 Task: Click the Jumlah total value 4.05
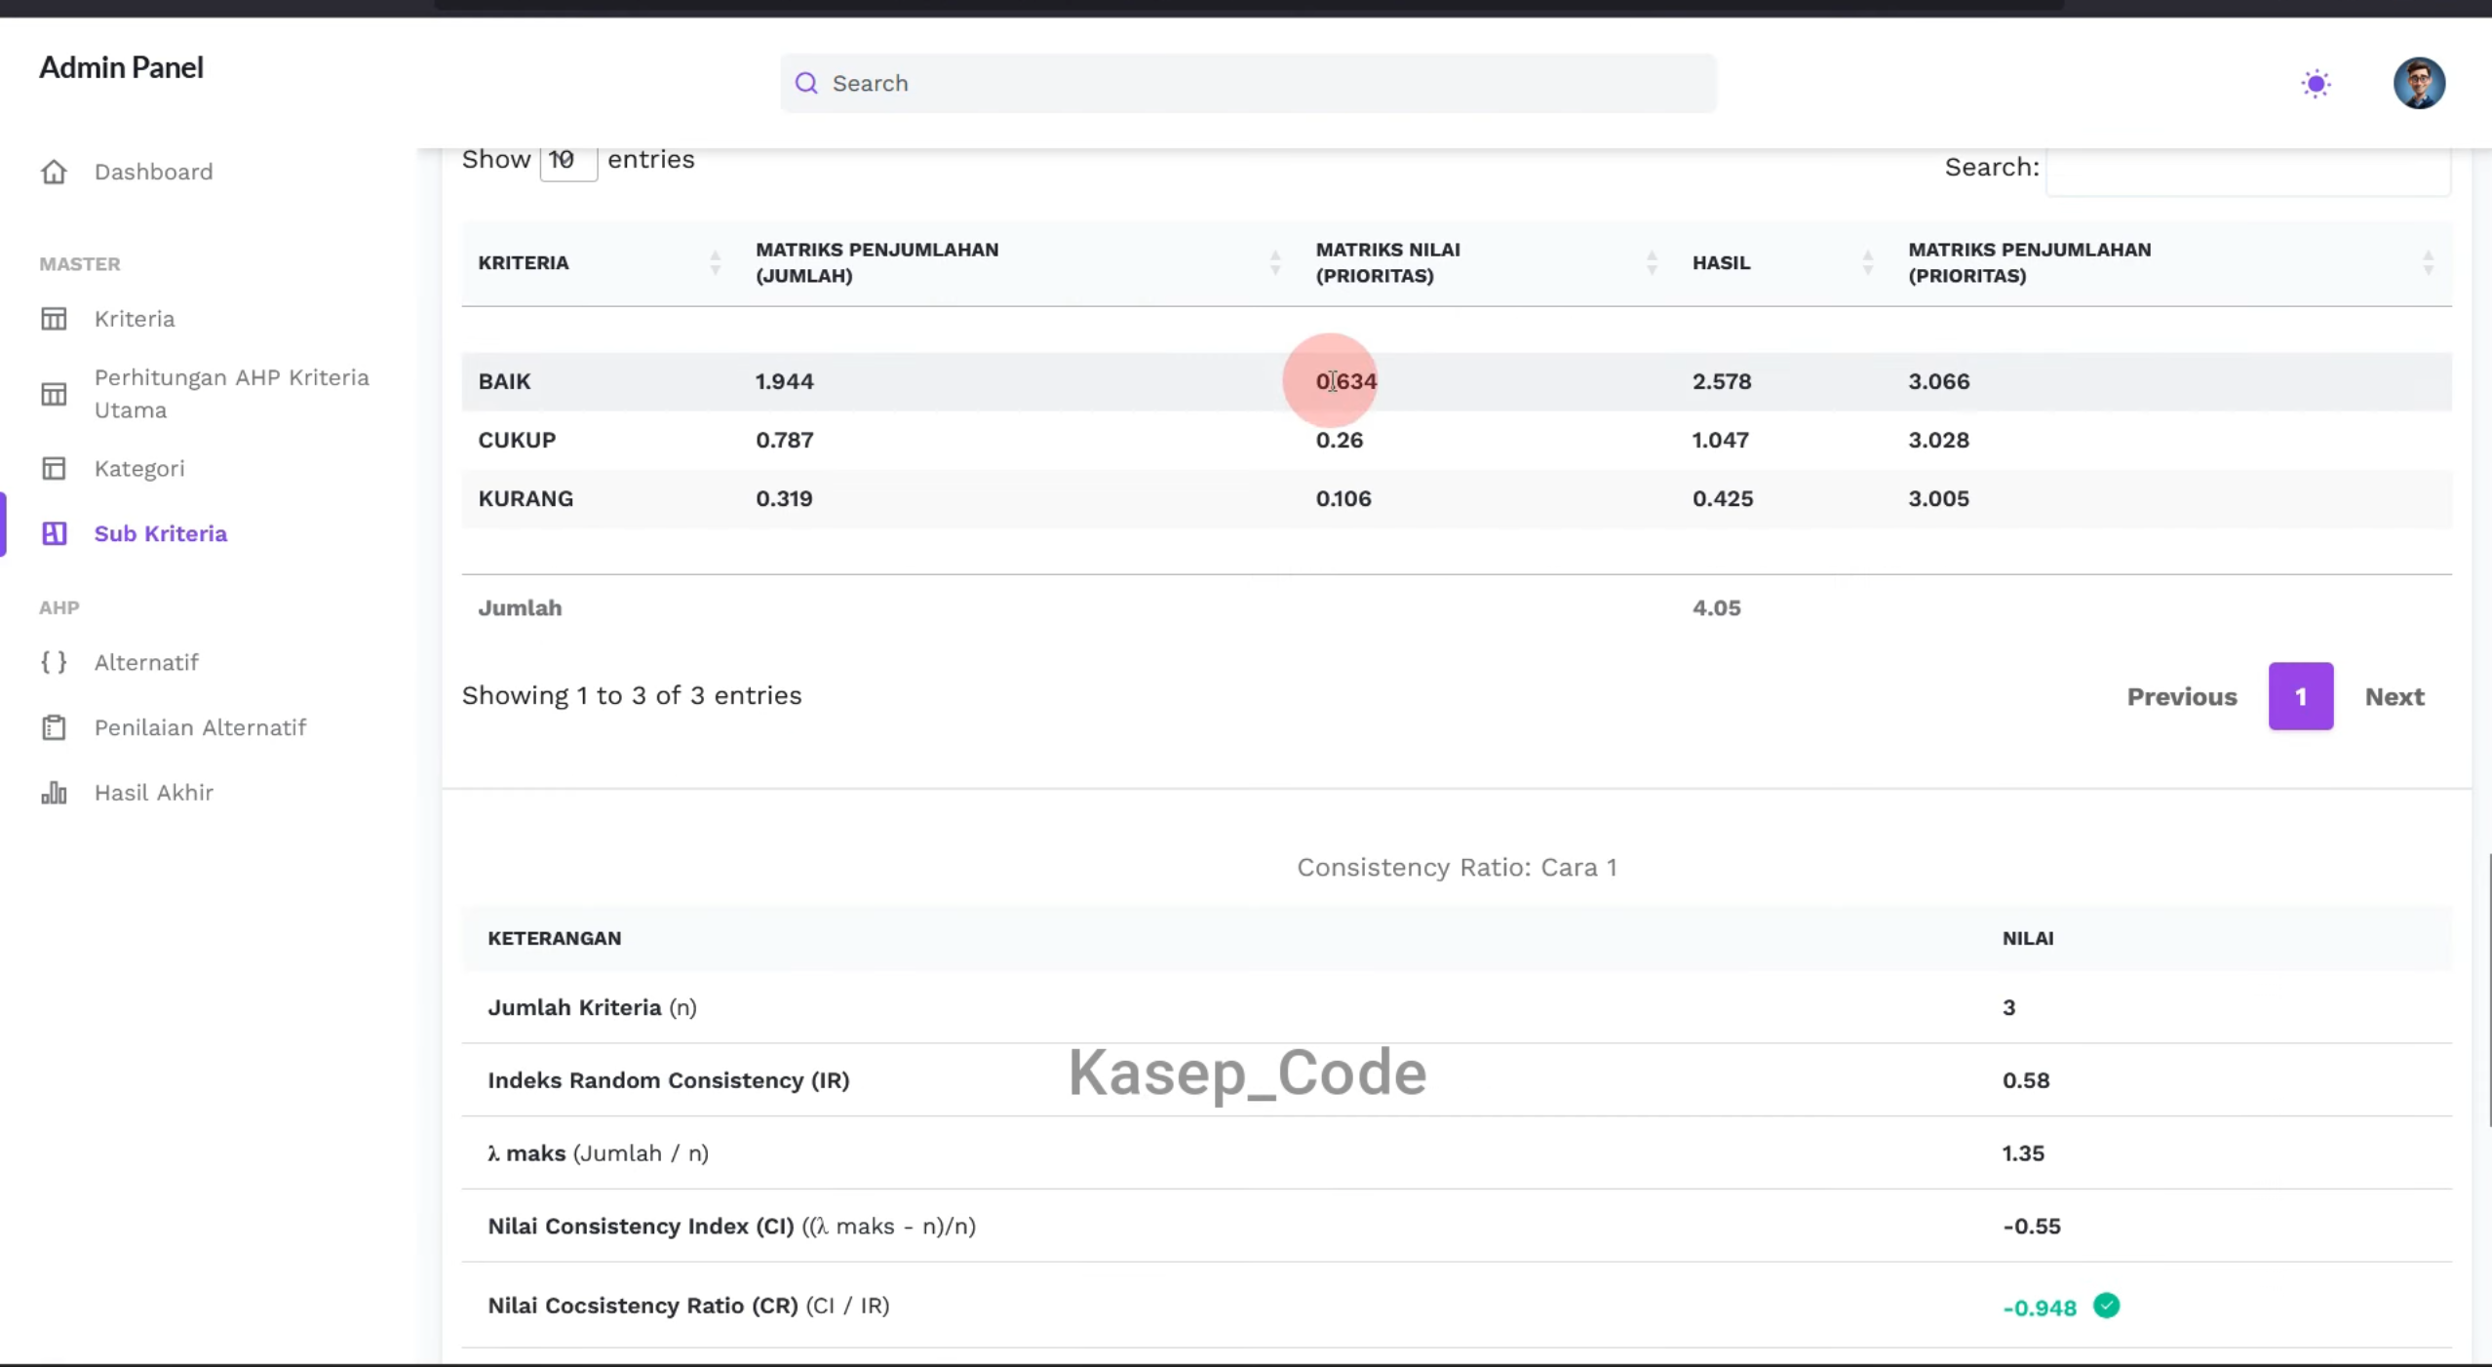point(1717,607)
